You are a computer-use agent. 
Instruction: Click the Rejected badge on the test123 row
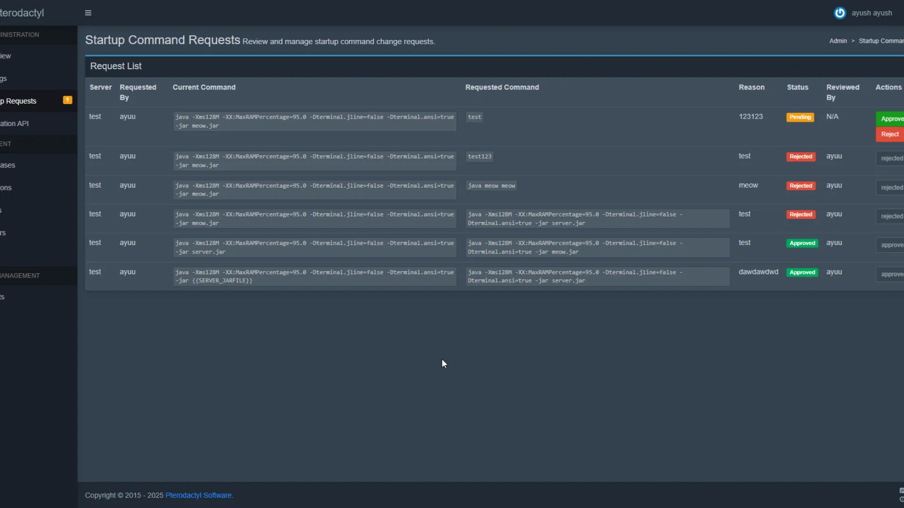[x=800, y=157]
